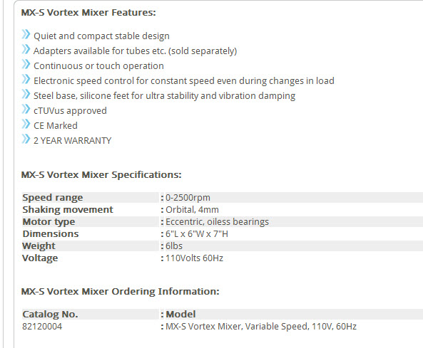
Task: Select catalog number 82120004
Action: [x=42, y=327]
